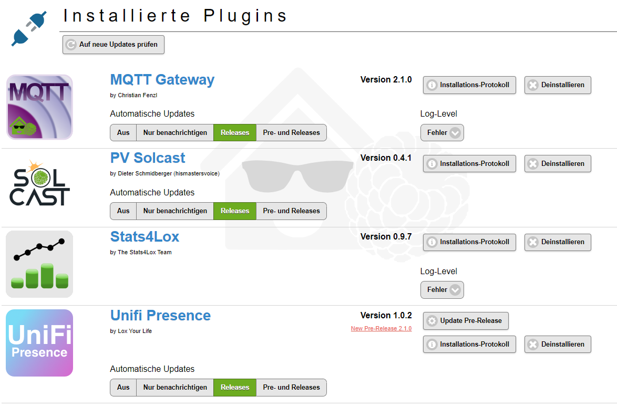Click the X icon to uninstall MQTT Gateway
This screenshot has width=617, height=407.
coord(533,85)
